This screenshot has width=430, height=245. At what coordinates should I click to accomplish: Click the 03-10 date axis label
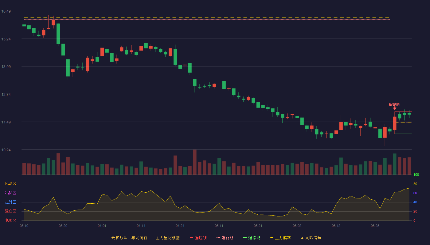pyautogui.click(x=24, y=226)
